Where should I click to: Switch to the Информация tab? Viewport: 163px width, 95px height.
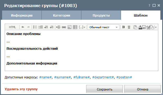[22, 16]
